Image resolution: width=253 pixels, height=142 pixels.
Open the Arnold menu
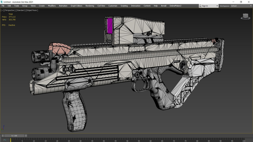pos(163,6)
